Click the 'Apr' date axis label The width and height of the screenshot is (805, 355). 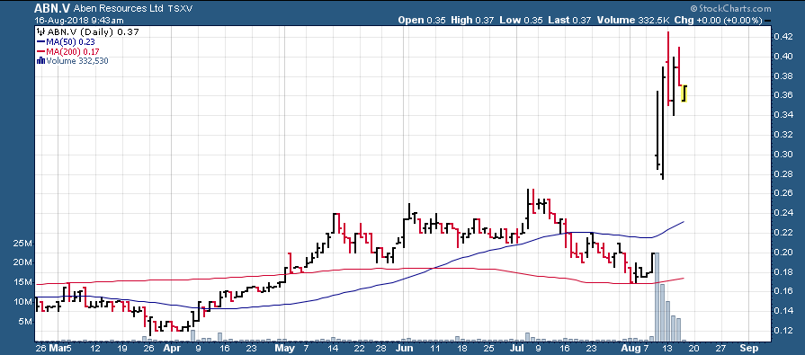(x=172, y=348)
